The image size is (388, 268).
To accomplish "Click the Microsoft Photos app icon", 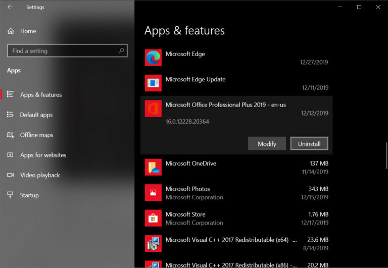I will 153,193.
